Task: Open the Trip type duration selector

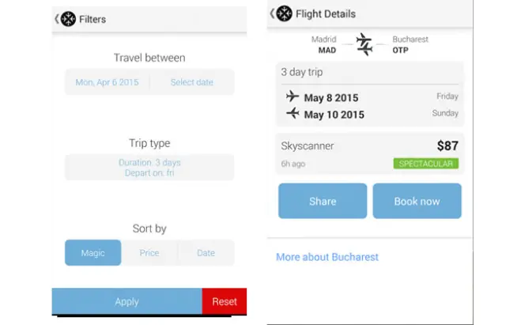Action: click(x=149, y=168)
